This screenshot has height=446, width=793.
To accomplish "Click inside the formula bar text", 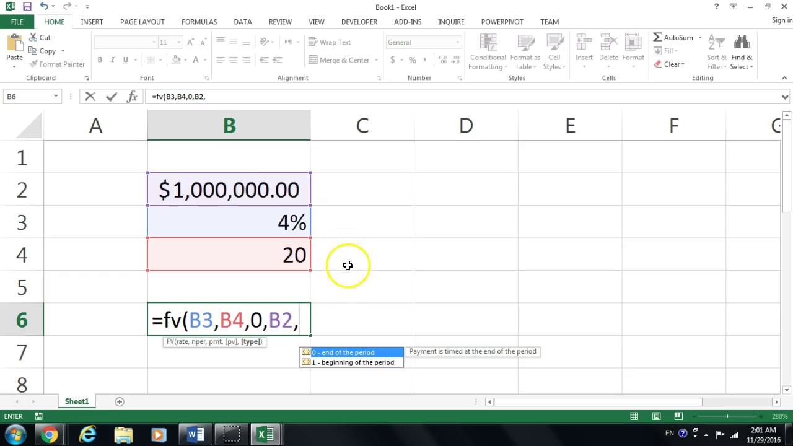I will 178,97.
